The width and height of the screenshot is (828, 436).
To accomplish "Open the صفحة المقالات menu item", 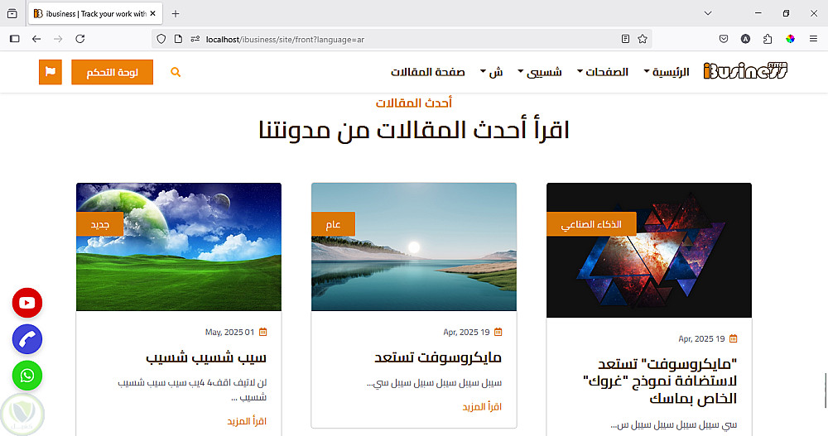I will pyautogui.click(x=428, y=72).
